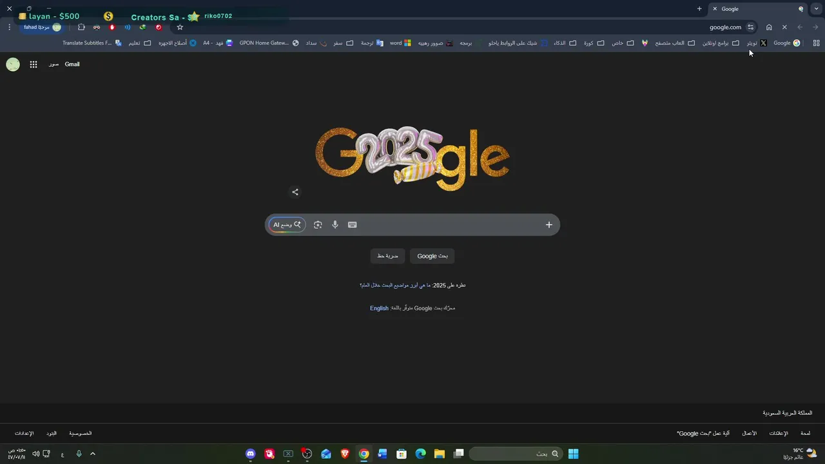The height and width of the screenshot is (464, 825).
Task: Expand the سفر bookmark folder
Action: tap(344, 43)
